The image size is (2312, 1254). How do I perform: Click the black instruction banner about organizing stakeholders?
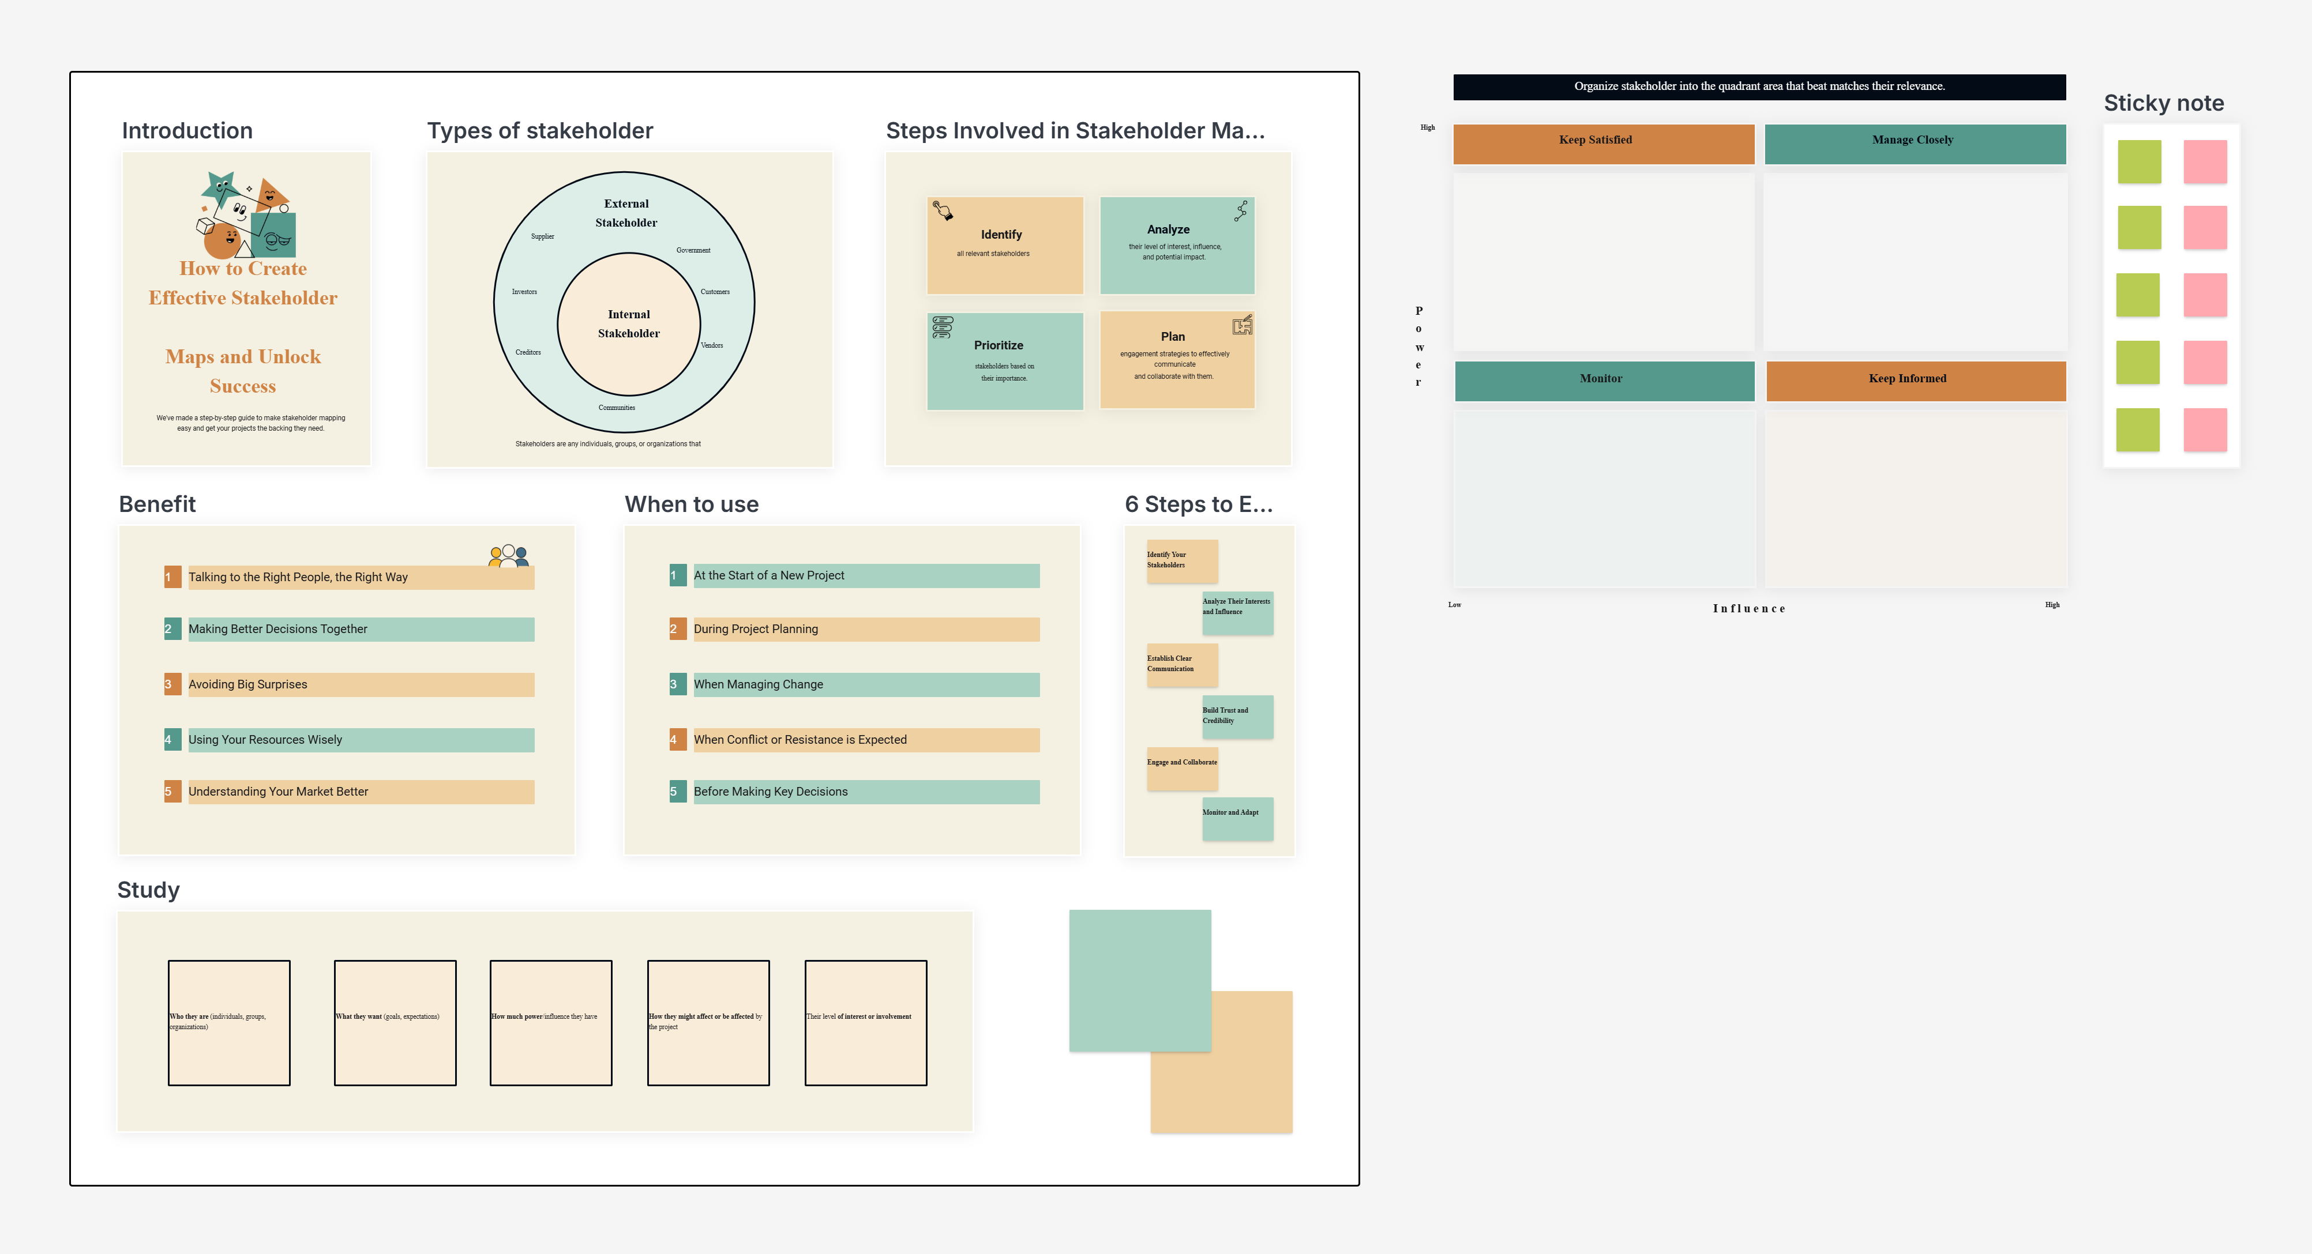[x=1759, y=87]
